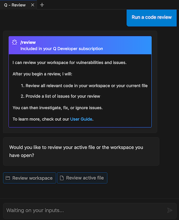Click You can then investigate, fix text
Screen dimensions: 179x220
(x=58, y=108)
